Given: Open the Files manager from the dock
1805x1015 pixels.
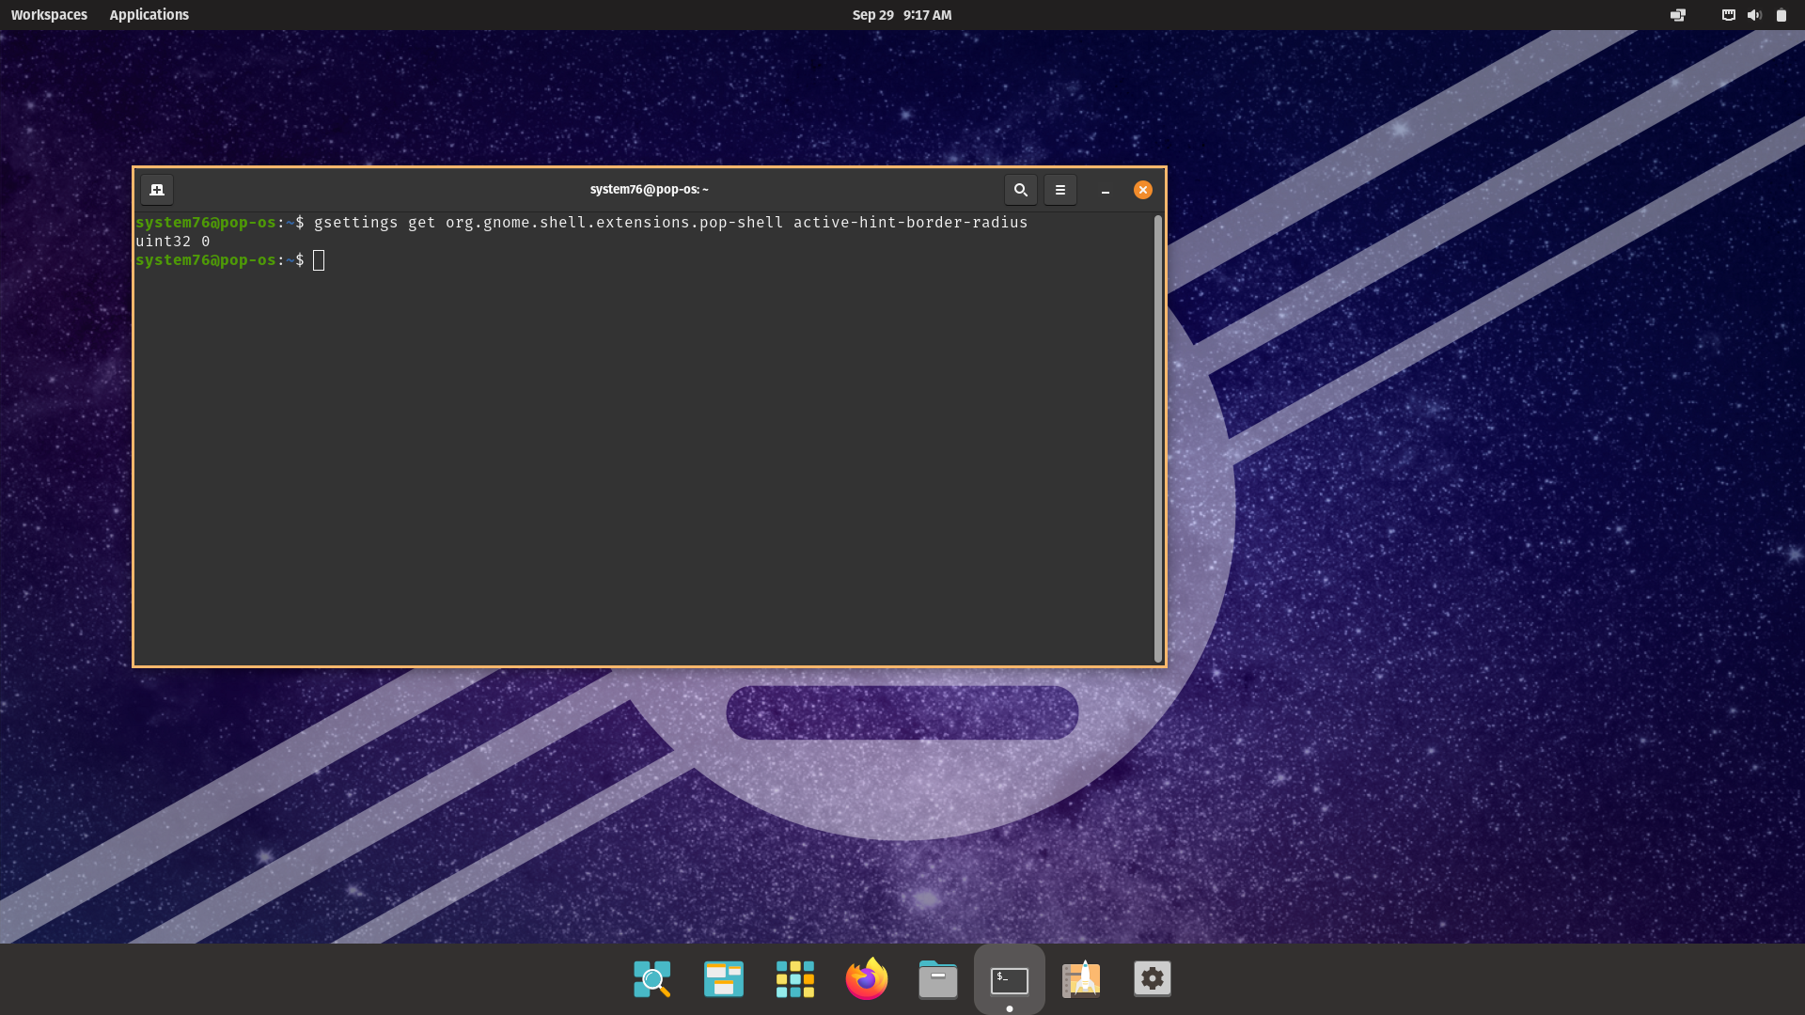Looking at the screenshot, I should [x=937, y=979].
